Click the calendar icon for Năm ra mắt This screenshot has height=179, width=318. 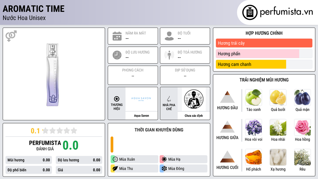117,36
